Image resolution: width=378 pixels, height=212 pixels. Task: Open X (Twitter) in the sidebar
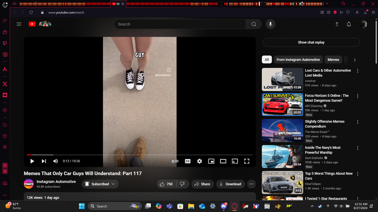5,84
